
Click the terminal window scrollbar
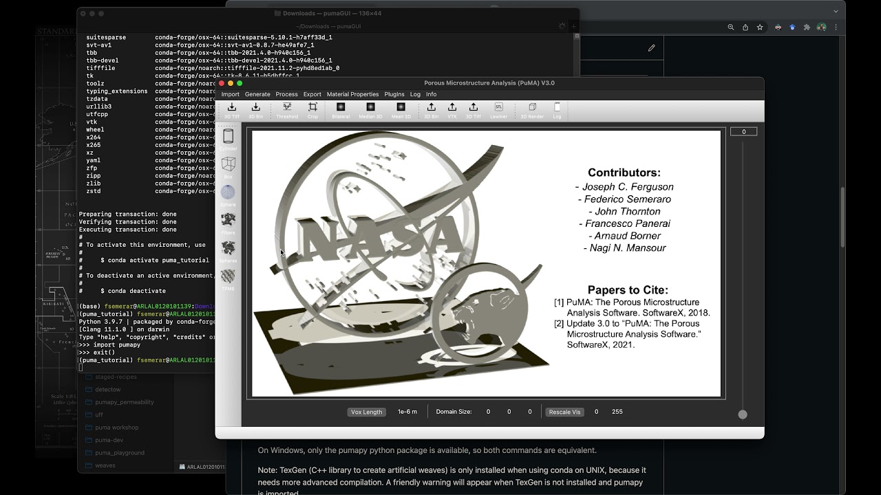tap(576, 36)
